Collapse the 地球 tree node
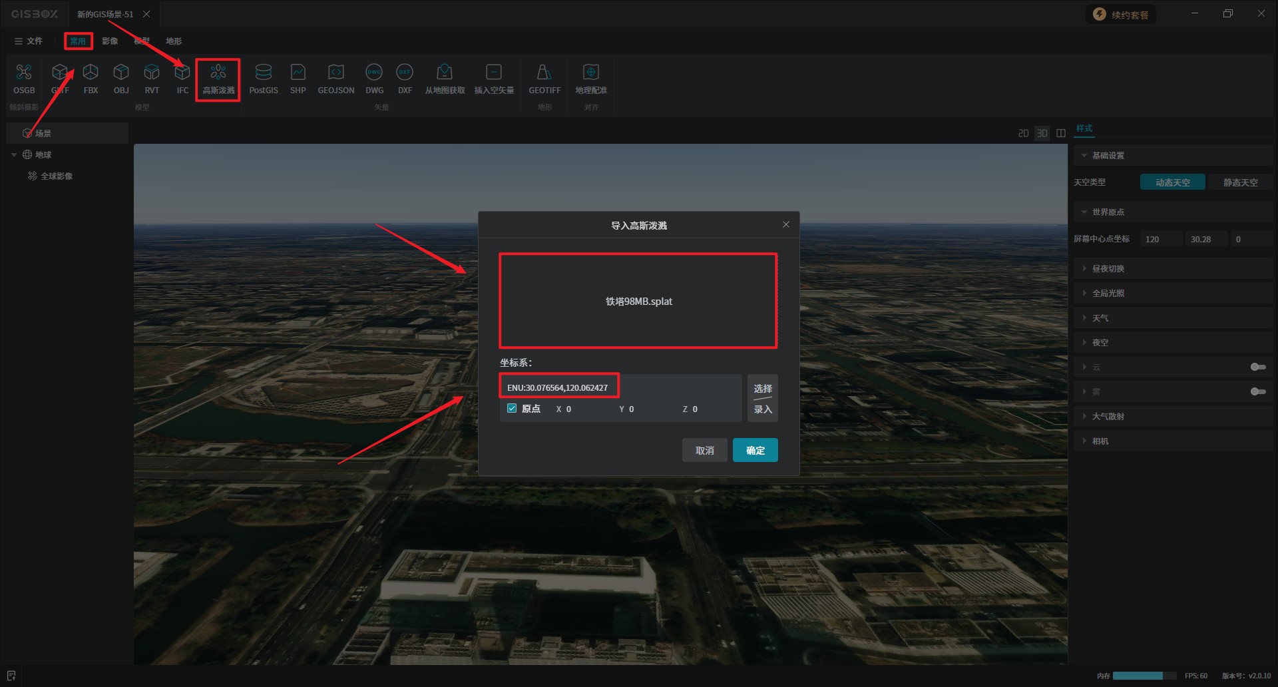This screenshot has height=687, width=1278. click(x=14, y=155)
